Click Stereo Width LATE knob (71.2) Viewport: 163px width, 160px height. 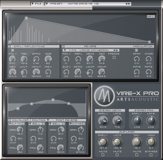117,120
